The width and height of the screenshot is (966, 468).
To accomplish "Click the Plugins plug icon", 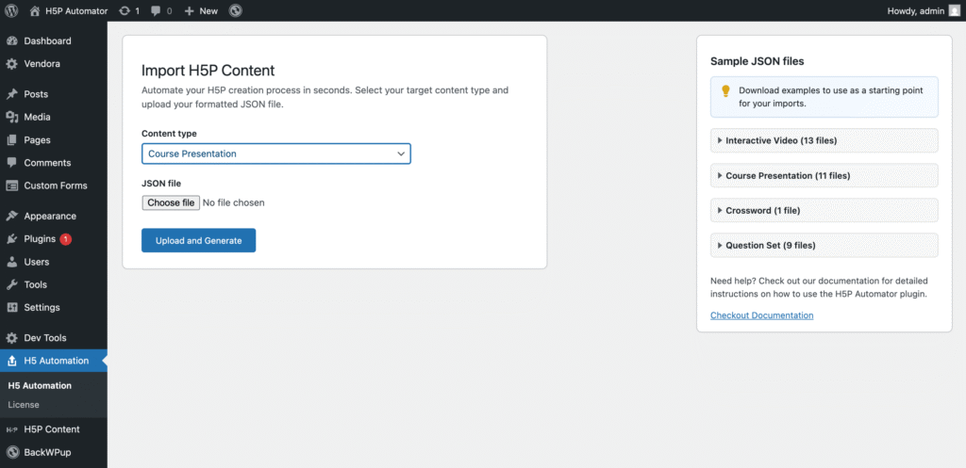I will (x=11, y=239).
